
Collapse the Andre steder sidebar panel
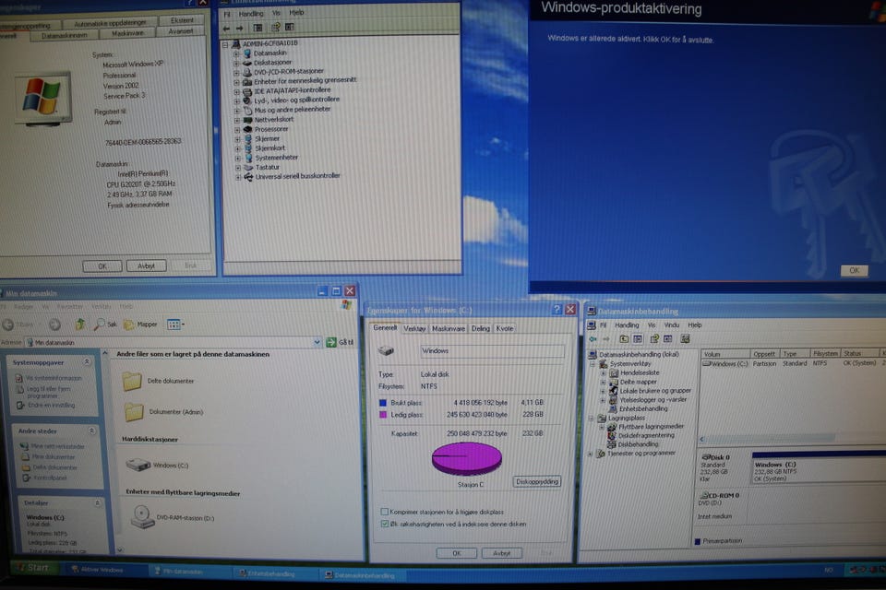(91, 431)
